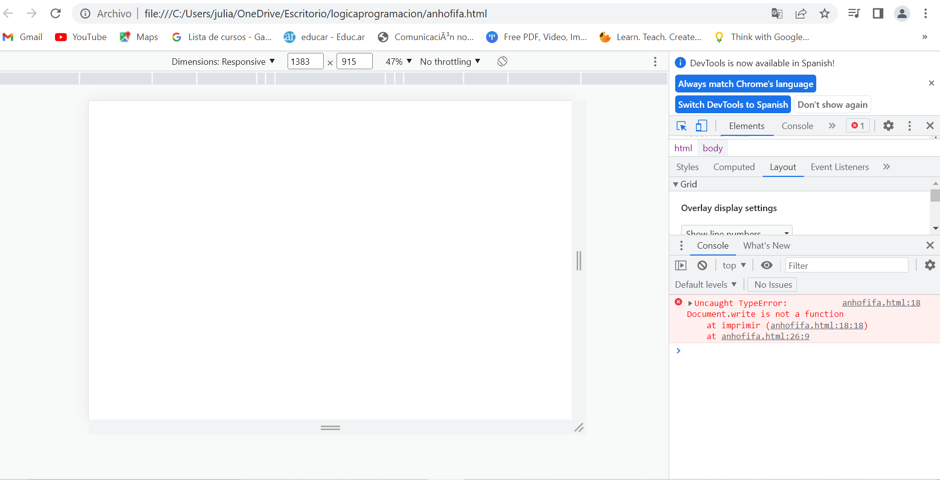Open the Think with Google bookmark
Image resolution: width=940 pixels, height=480 pixels.
tap(761, 37)
